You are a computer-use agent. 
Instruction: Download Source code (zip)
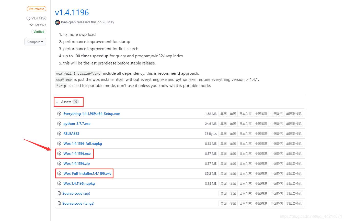coord(76,193)
